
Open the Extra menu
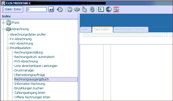click(17, 9)
